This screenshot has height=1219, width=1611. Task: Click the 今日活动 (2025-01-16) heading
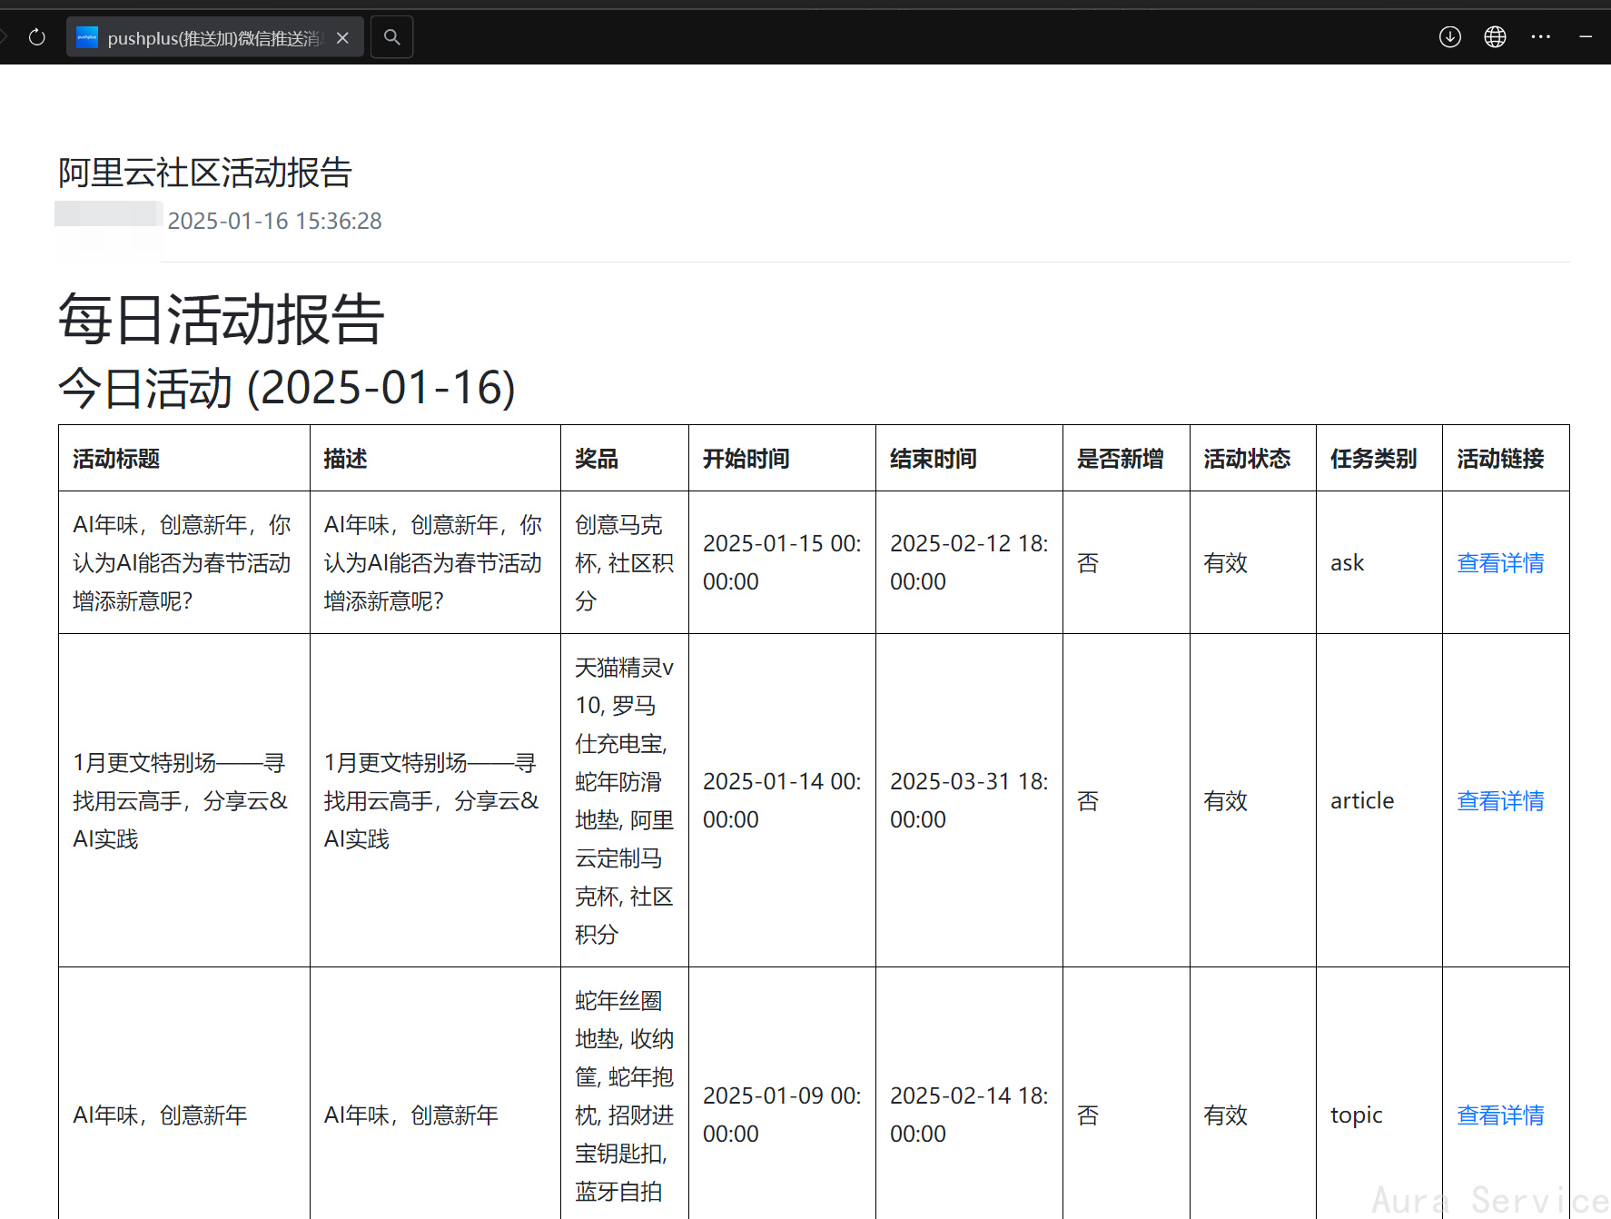point(287,388)
